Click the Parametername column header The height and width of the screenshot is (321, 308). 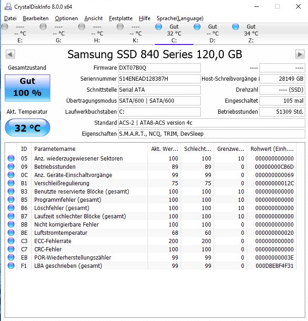click(x=89, y=149)
